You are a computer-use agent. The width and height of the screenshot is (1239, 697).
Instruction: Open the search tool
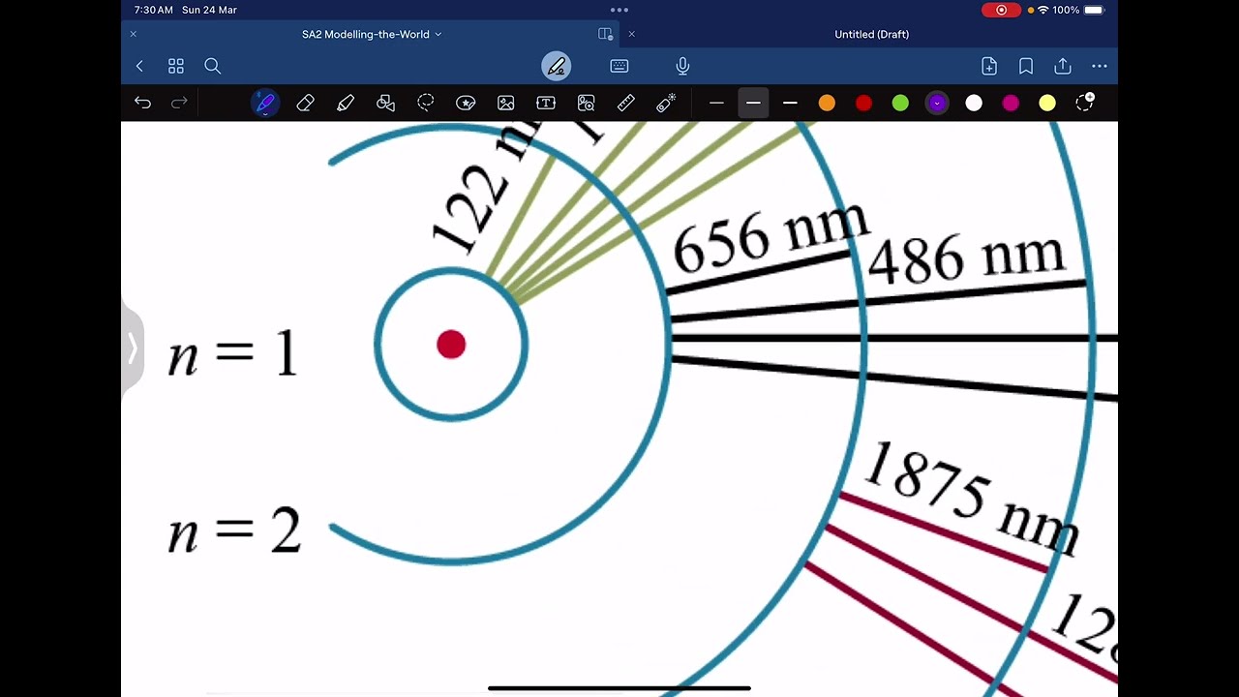click(x=213, y=66)
